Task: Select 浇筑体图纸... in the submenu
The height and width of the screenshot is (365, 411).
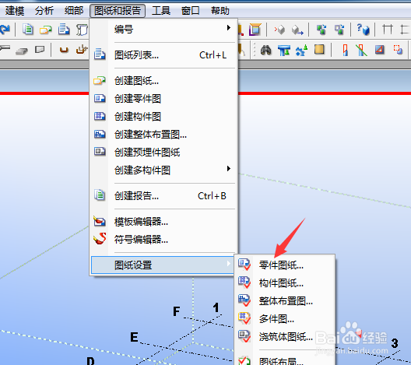Action: pyautogui.click(x=285, y=337)
